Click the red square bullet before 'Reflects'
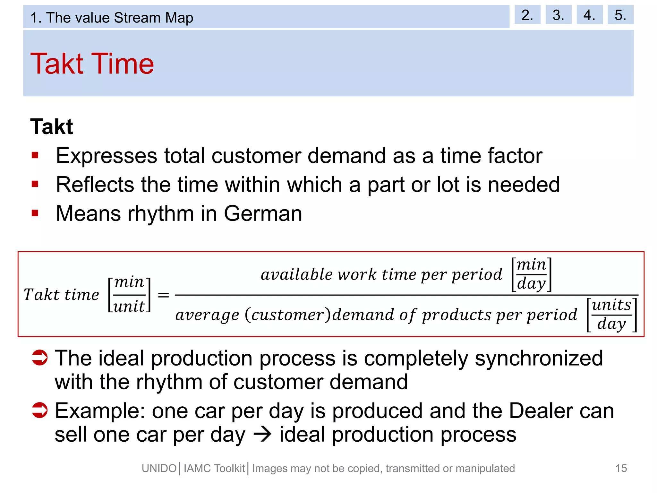This screenshot has height=493, width=657. tap(35, 184)
